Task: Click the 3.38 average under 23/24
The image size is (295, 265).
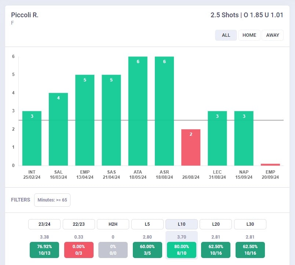Action: click(x=44, y=237)
